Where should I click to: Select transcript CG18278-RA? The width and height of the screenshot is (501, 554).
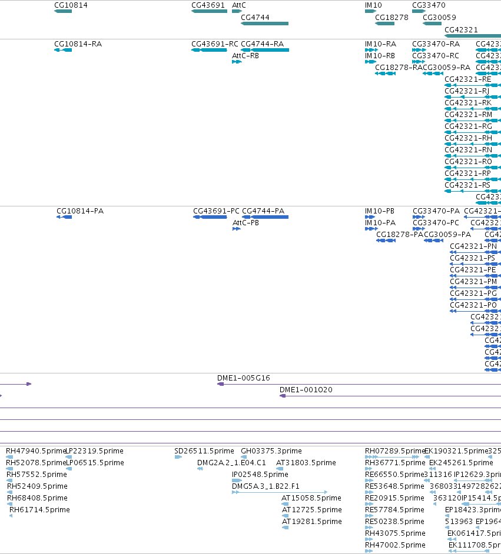pyautogui.click(x=399, y=68)
